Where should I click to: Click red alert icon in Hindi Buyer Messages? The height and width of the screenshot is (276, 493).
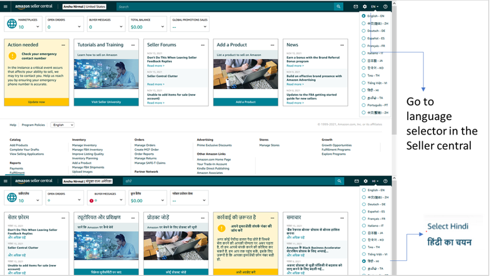pos(91,200)
